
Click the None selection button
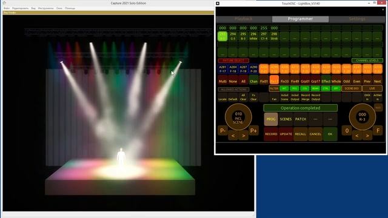click(x=233, y=81)
